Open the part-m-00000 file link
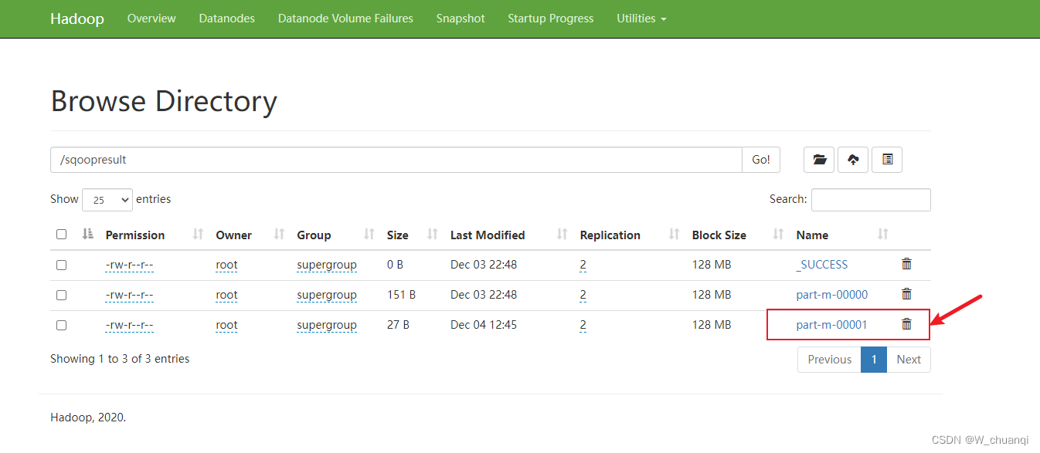 coord(832,294)
